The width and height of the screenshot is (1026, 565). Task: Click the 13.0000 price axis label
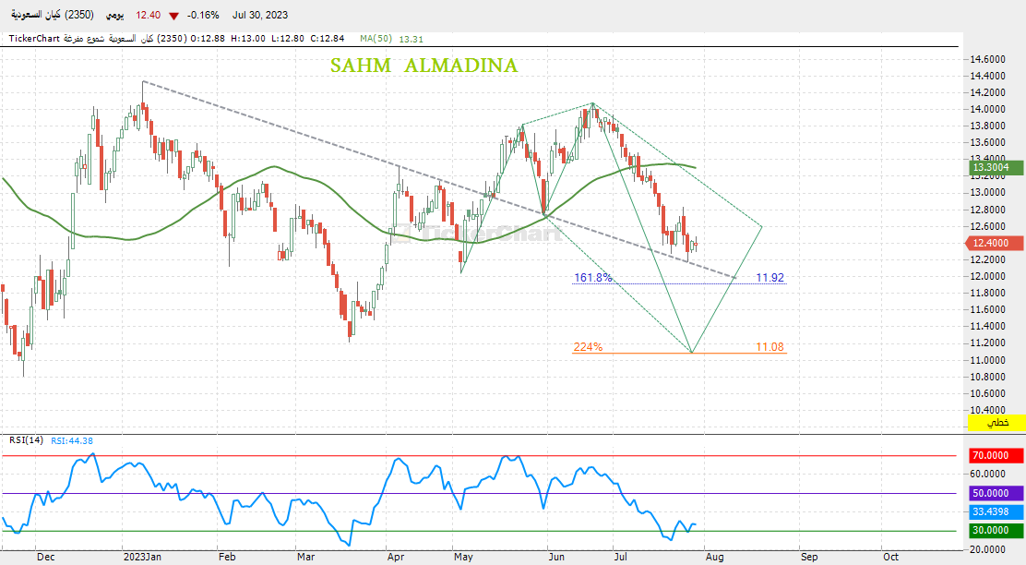[989, 192]
